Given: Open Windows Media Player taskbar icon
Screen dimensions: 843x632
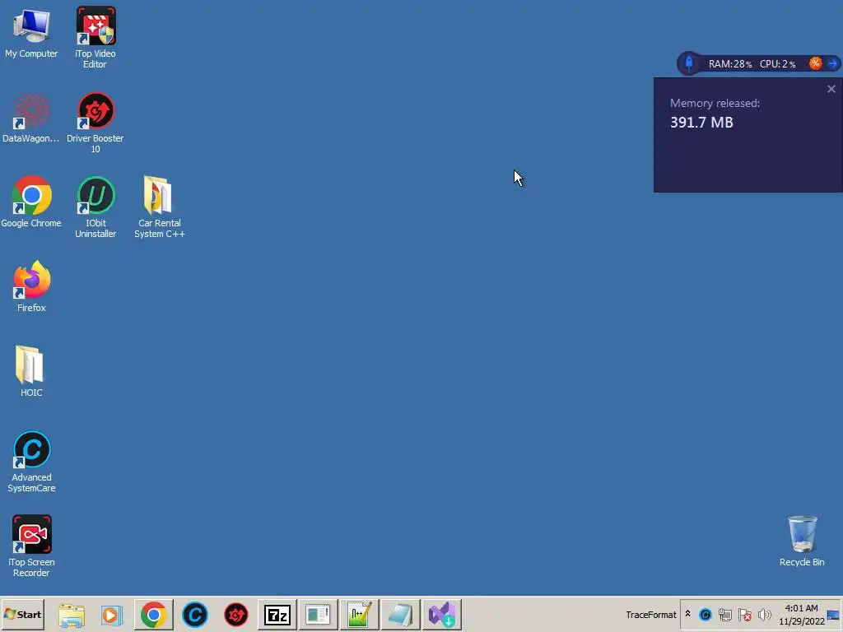Looking at the screenshot, I should (x=112, y=615).
